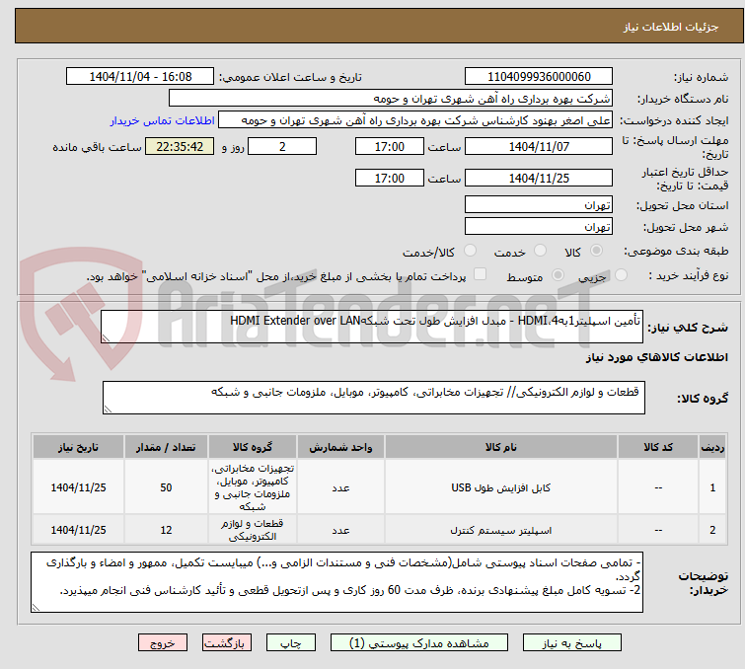Viewport: 745px width, 669px height.
Task: Click the quantity 50 cell
Action: (x=166, y=487)
